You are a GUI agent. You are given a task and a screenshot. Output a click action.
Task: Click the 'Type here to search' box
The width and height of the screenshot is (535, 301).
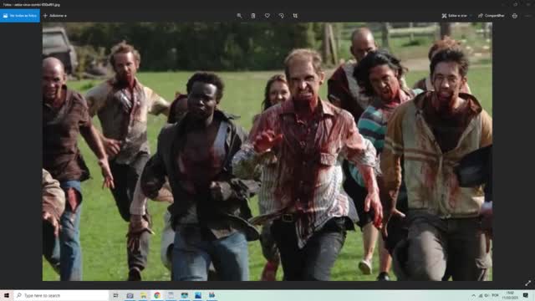point(61,295)
